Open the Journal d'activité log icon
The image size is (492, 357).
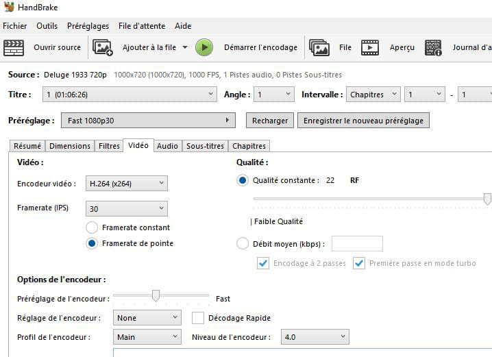pos(433,48)
